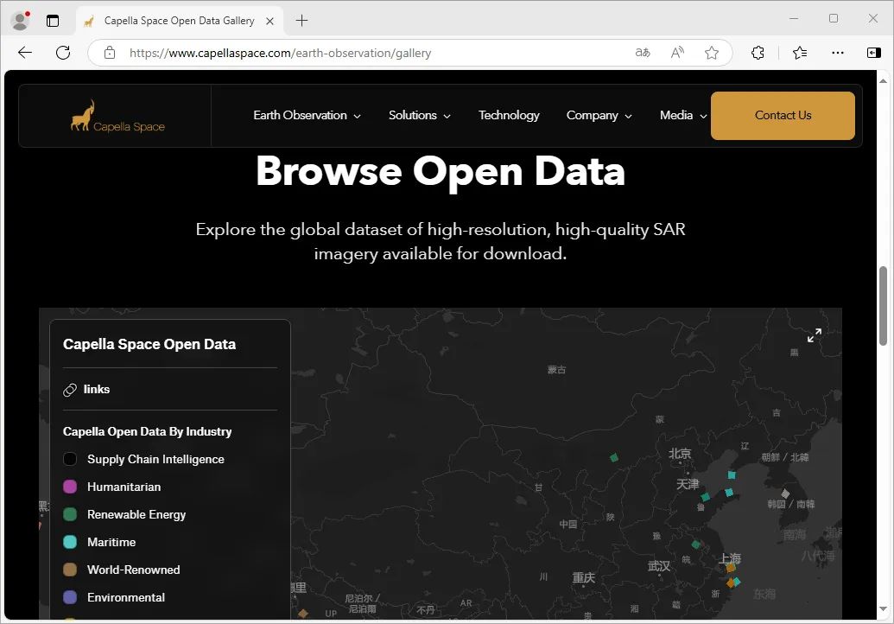Image resolution: width=894 pixels, height=624 pixels.
Task: Toggle Supply Chain Intelligence black swatch
Action: pos(70,459)
